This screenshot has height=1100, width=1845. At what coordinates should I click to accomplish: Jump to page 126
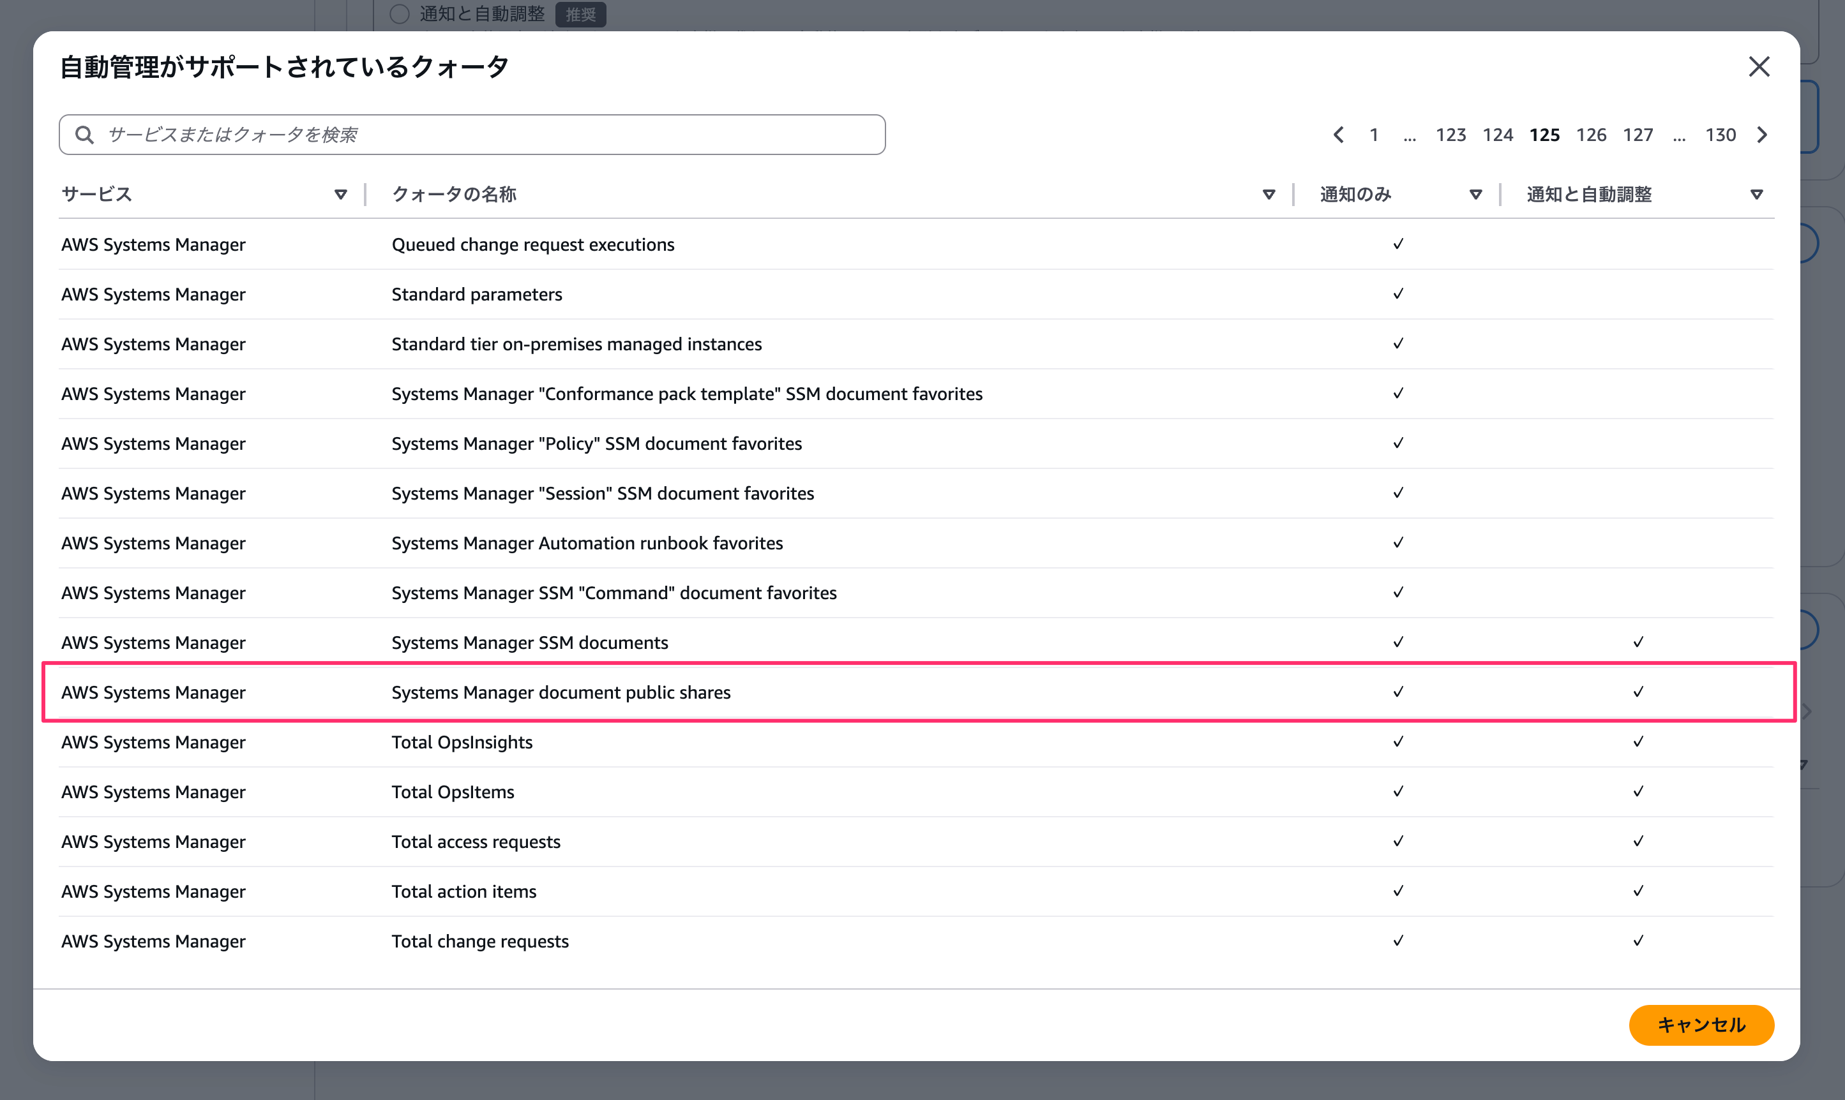click(1592, 135)
